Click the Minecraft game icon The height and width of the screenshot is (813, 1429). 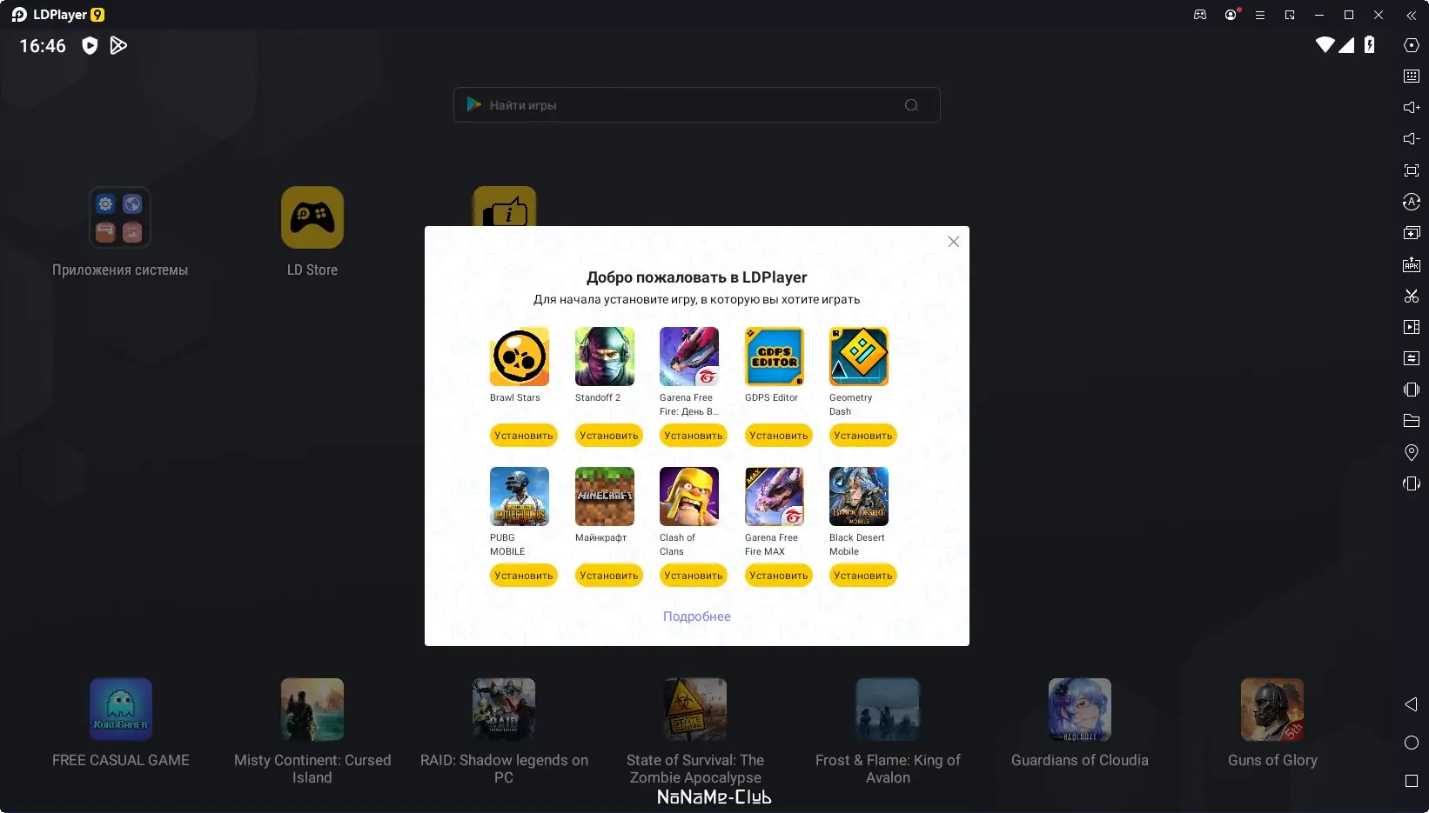tap(605, 496)
